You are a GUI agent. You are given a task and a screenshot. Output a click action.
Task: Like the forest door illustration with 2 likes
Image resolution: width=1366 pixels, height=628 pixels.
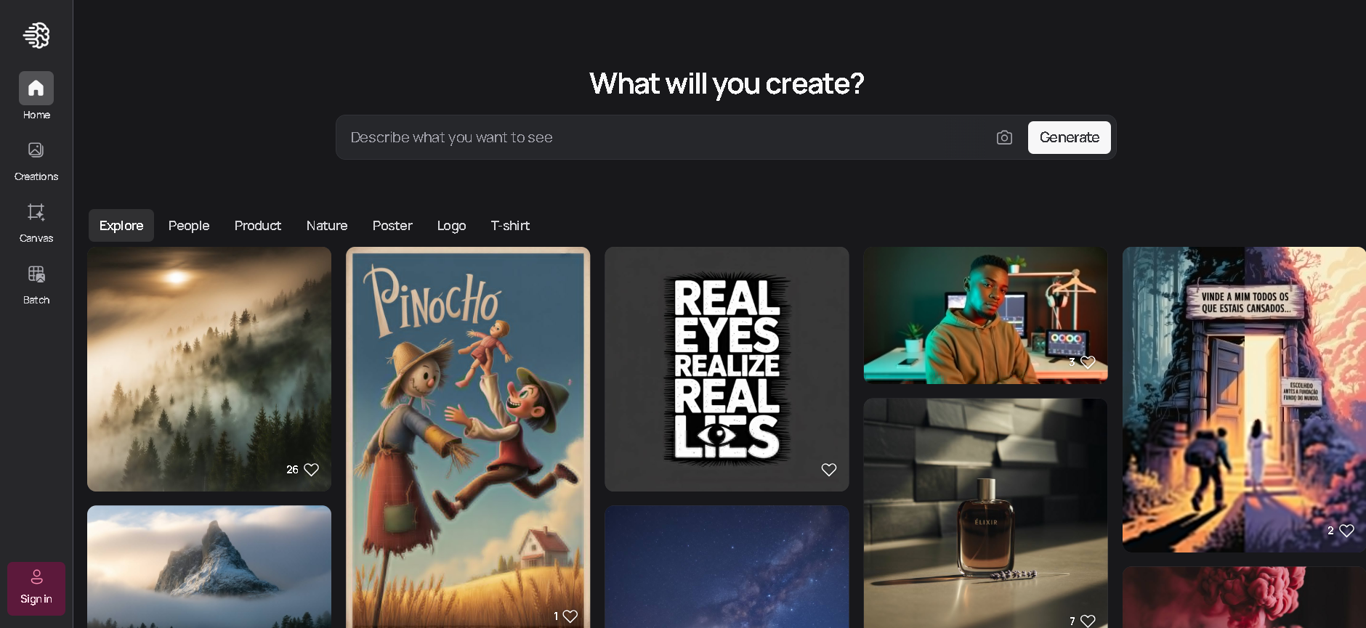(1346, 531)
